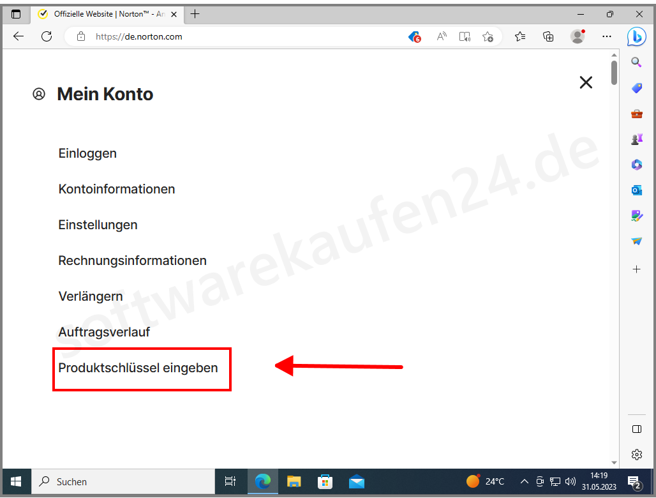Close the Mein Konto menu

pos(586,82)
